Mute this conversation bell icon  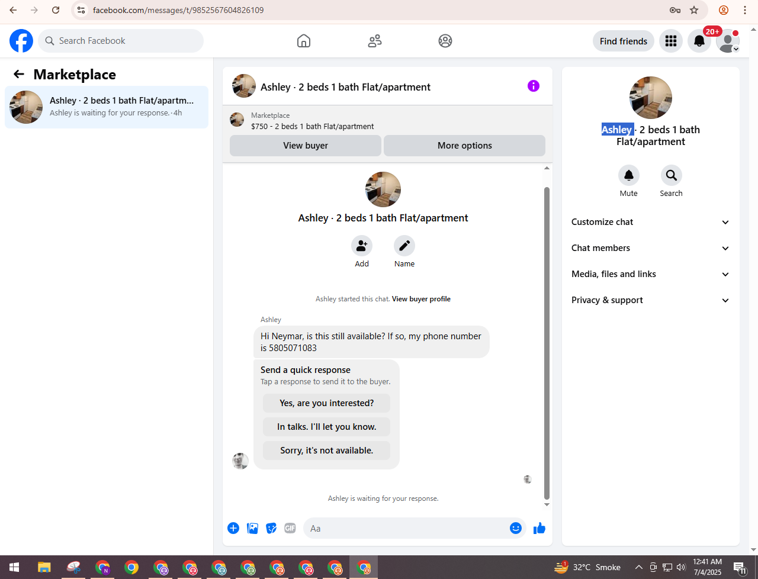coord(629,175)
